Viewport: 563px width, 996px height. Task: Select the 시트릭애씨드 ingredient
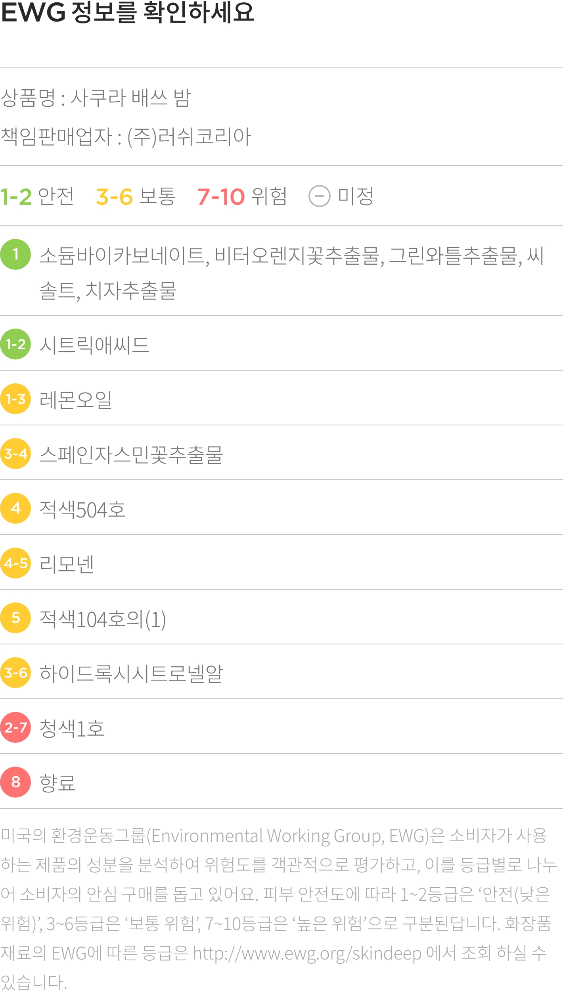point(94,345)
